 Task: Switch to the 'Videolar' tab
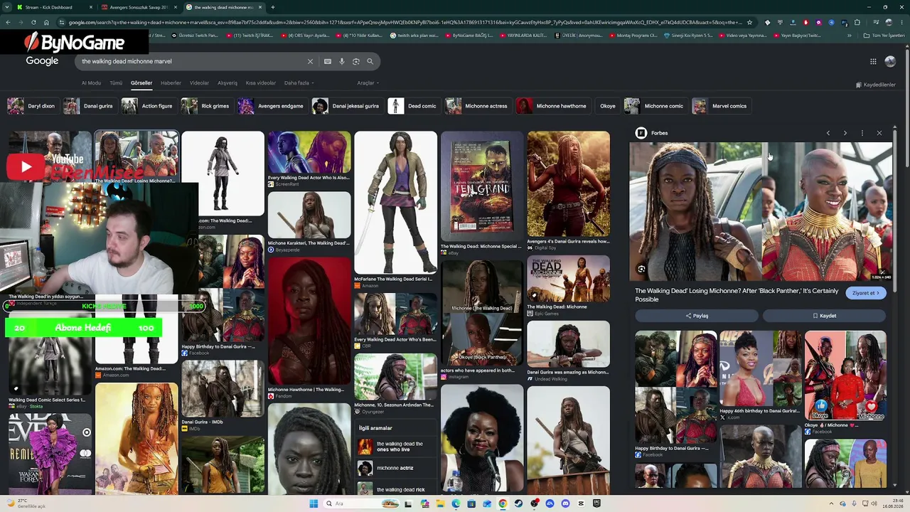tap(199, 83)
